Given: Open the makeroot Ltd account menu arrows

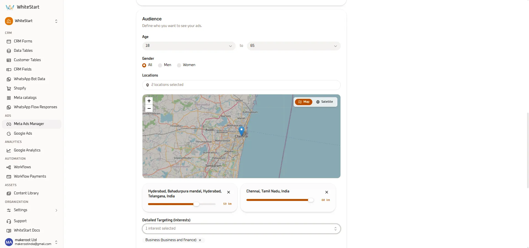Looking at the screenshot, I should coord(56,242).
